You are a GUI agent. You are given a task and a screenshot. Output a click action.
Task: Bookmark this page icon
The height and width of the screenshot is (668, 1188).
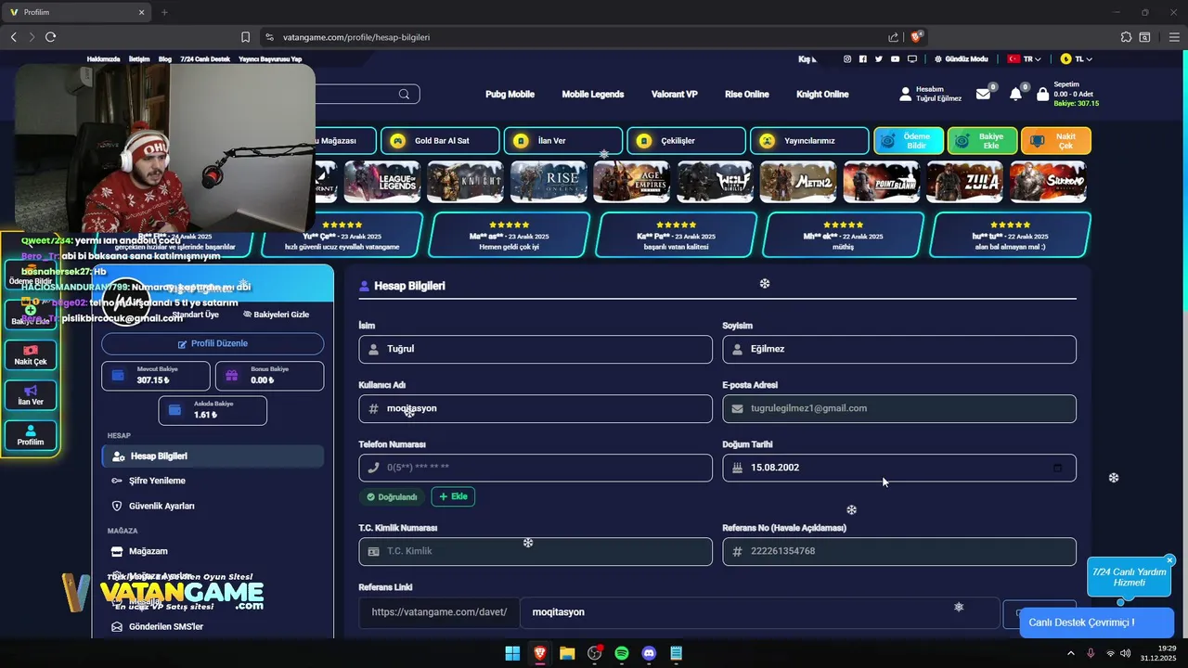(245, 37)
